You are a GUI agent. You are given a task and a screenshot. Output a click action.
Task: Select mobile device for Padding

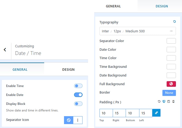pos(173,101)
